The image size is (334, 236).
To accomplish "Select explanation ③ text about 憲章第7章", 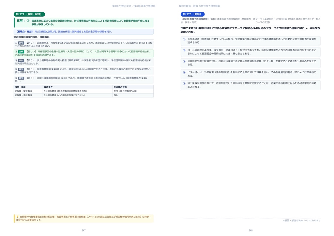I will tap(83, 62).
